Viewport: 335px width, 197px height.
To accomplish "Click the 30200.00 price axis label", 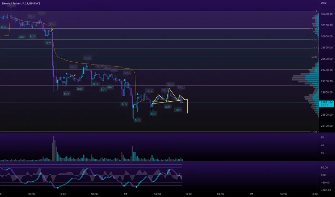I will (327, 25).
